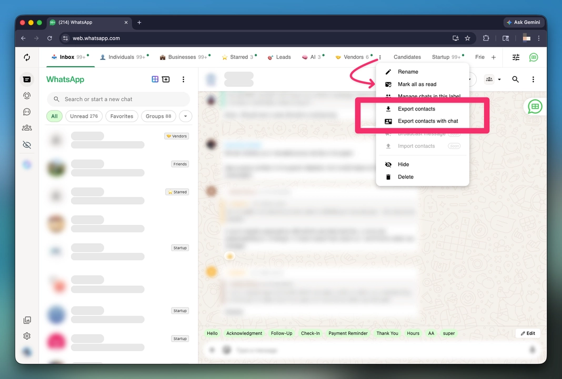562x379 pixels.
Task: Toggle the Groups 88 filter
Action: point(158,116)
